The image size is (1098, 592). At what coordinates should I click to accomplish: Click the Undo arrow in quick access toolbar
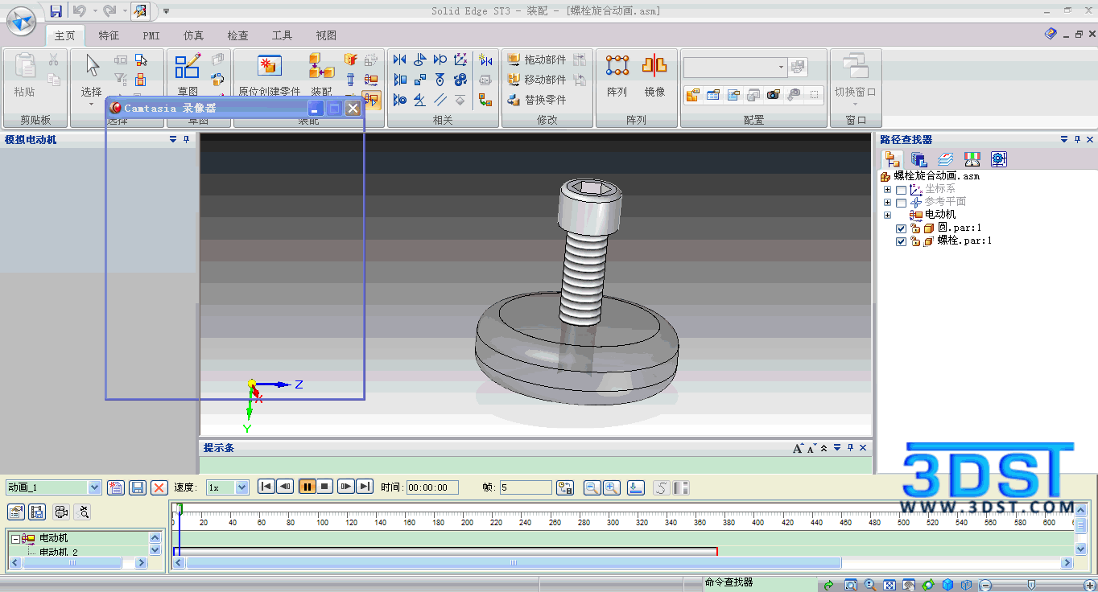tap(79, 11)
